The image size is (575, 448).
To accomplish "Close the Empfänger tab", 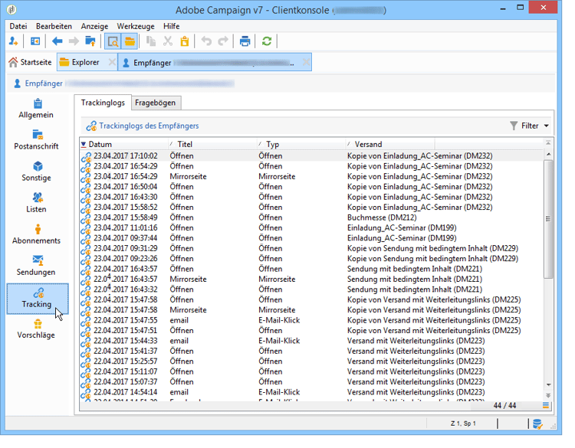I will [x=306, y=63].
